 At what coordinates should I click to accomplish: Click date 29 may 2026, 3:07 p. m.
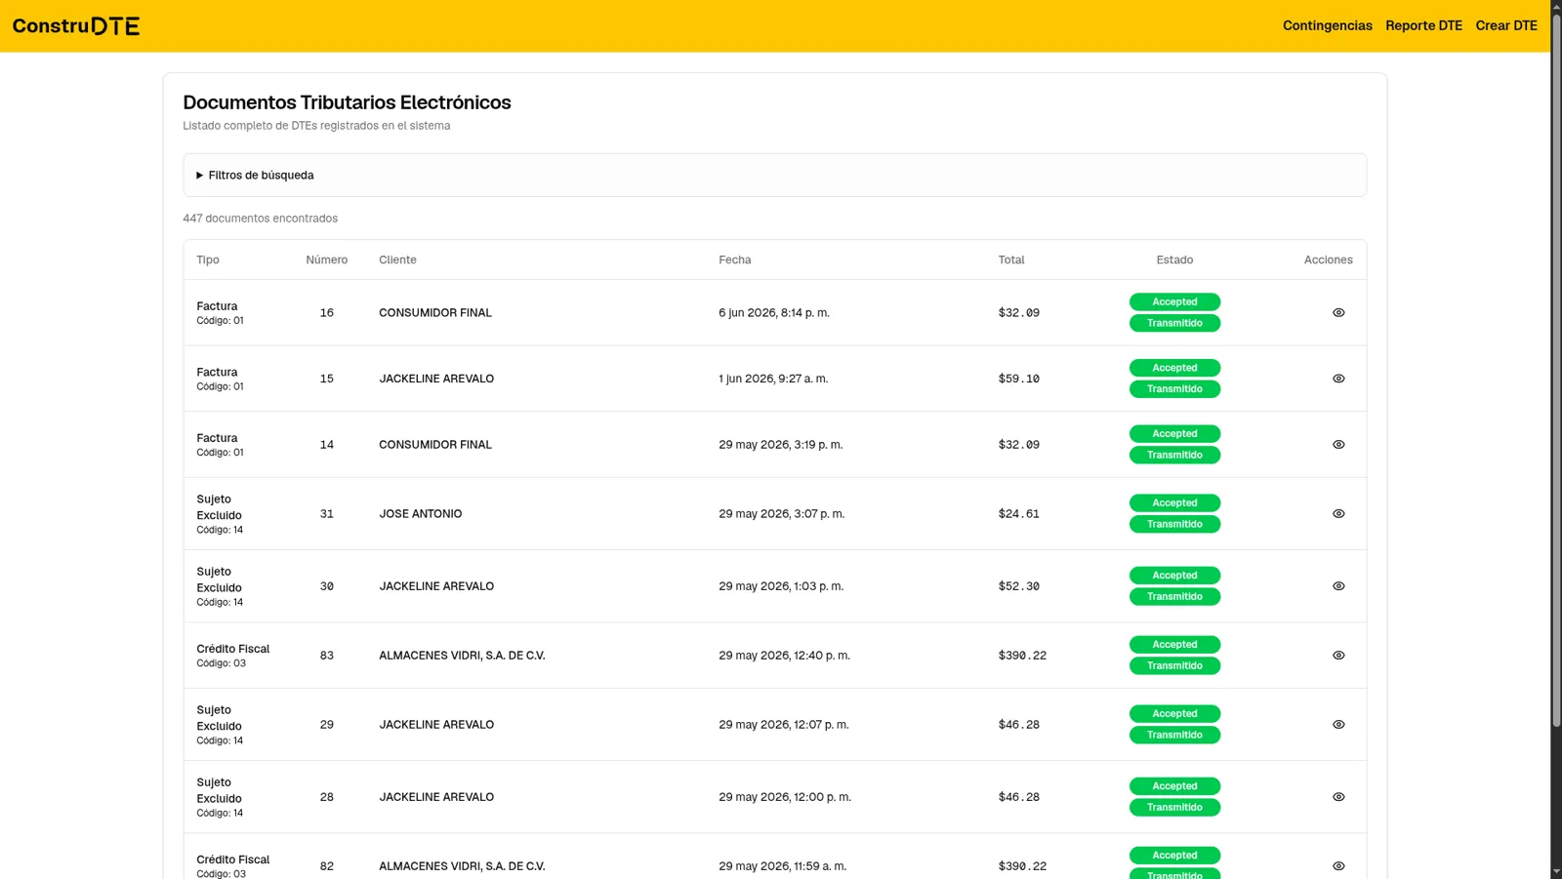coord(781,514)
